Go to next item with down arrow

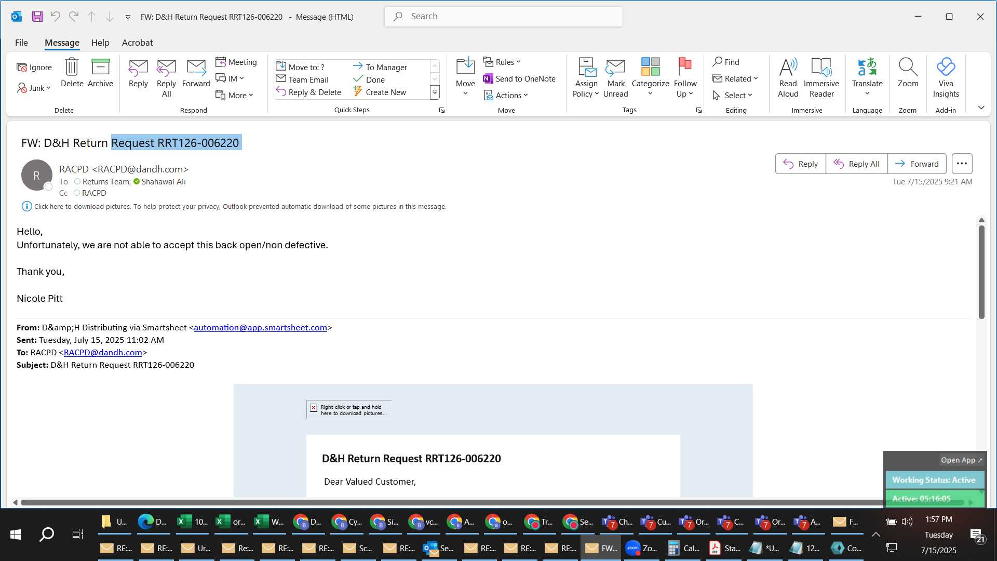(110, 17)
